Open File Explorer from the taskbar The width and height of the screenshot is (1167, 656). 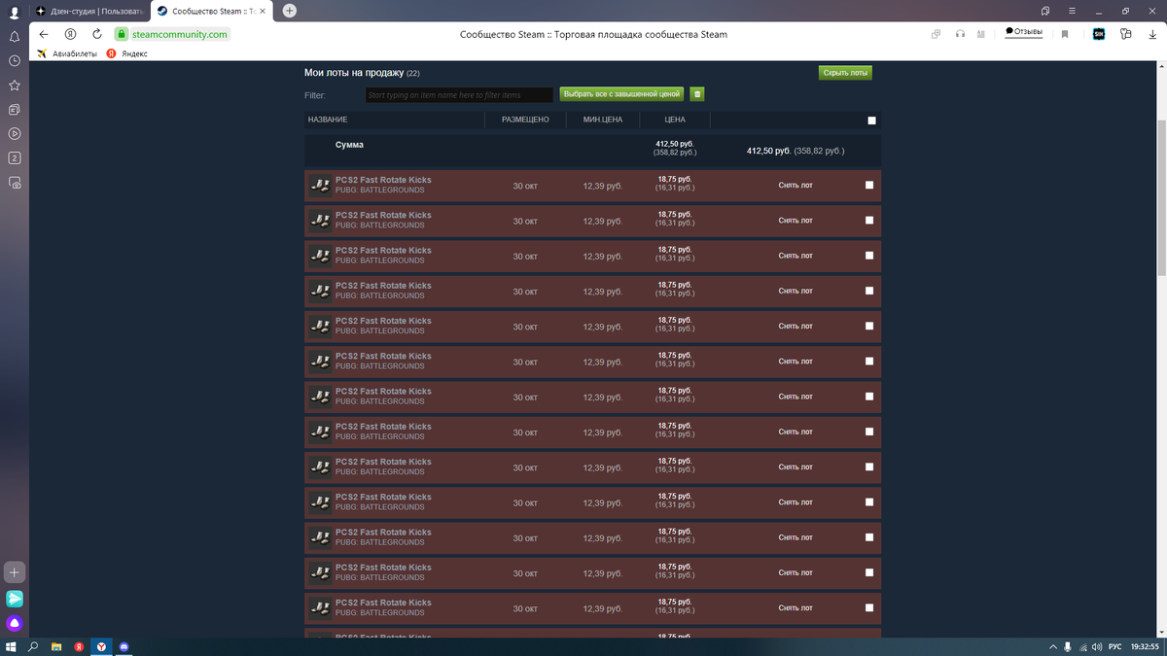[x=56, y=646]
